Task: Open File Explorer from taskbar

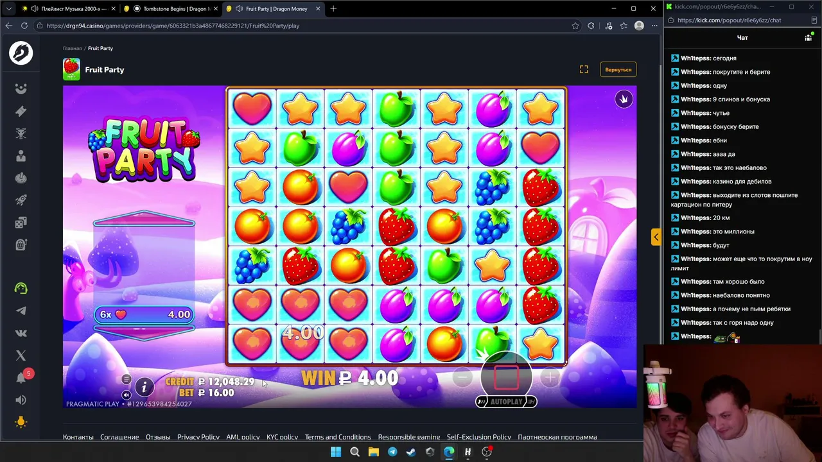Action: click(374, 452)
